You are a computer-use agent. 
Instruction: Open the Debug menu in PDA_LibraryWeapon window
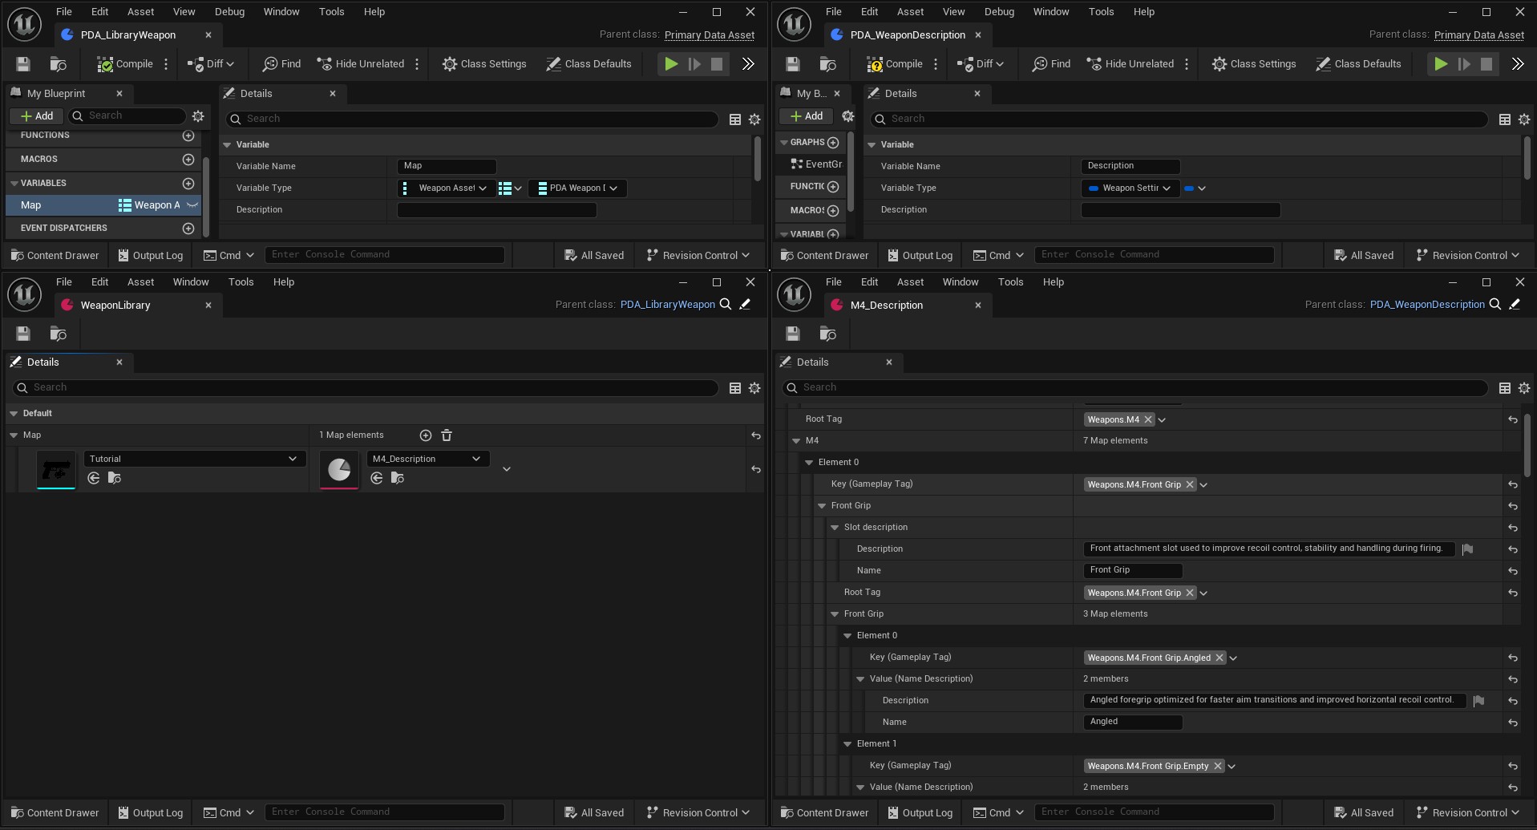coord(229,12)
